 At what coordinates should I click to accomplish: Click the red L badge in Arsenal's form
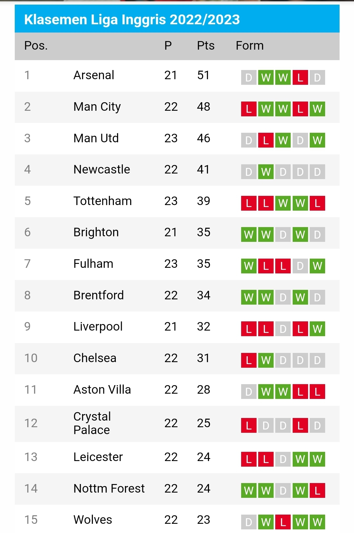tap(300, 78)
